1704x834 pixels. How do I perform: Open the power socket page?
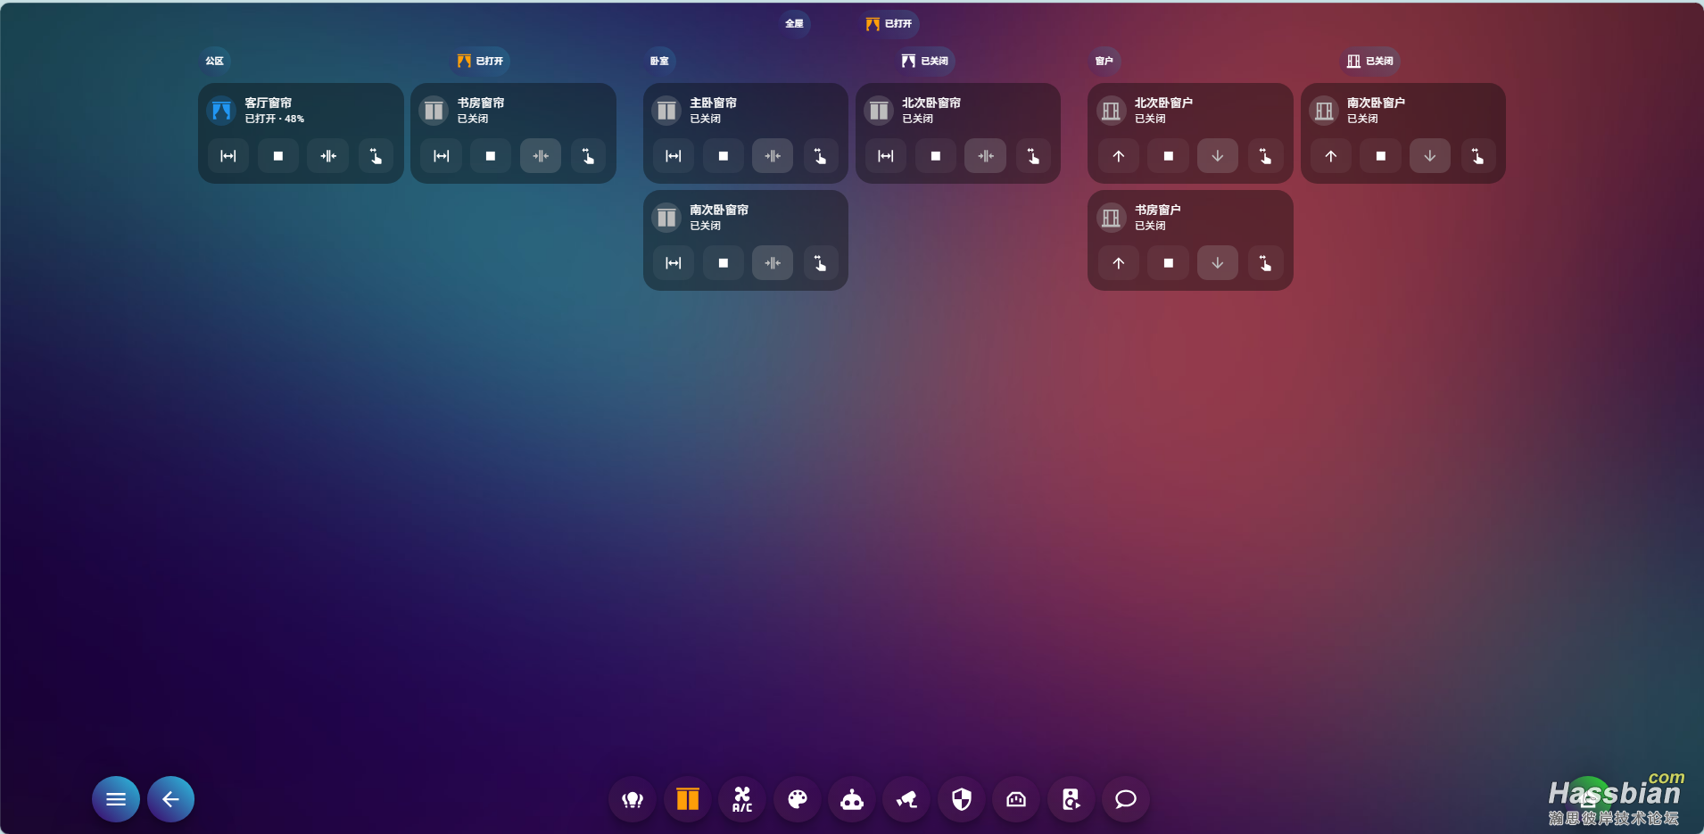pyautogui.click(x=1016, y=799)
